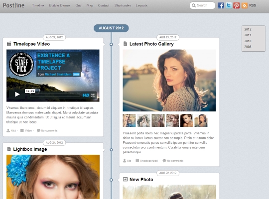Click the timeline marker for Timelapse Video

pos(111,44)
